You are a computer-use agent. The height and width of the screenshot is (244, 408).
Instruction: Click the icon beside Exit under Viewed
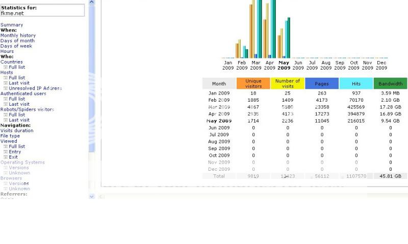(x=6, y=157)
